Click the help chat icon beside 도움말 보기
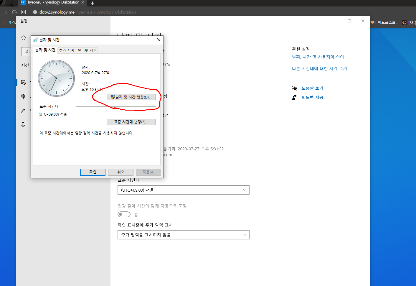This screenshot has width=416, height=286. coord(294,88)
